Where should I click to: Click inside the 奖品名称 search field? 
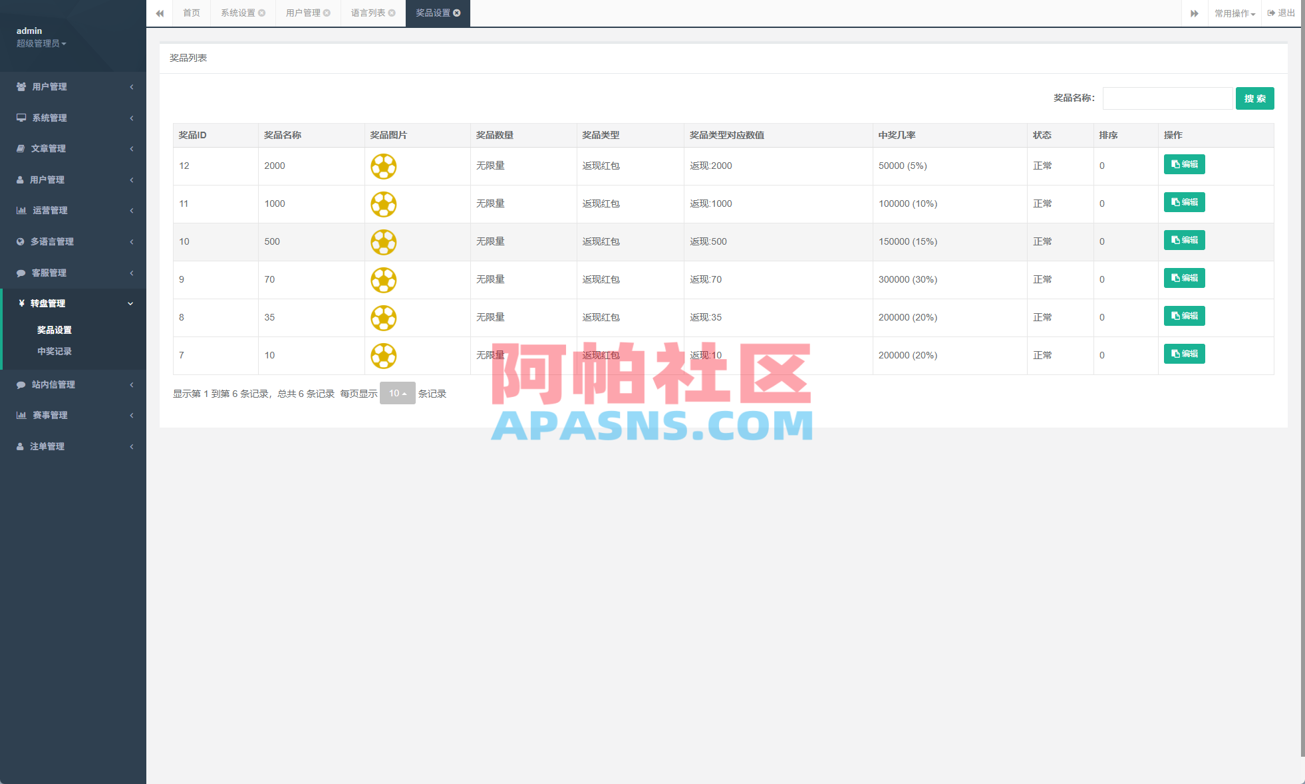[x=1167, y=98]
